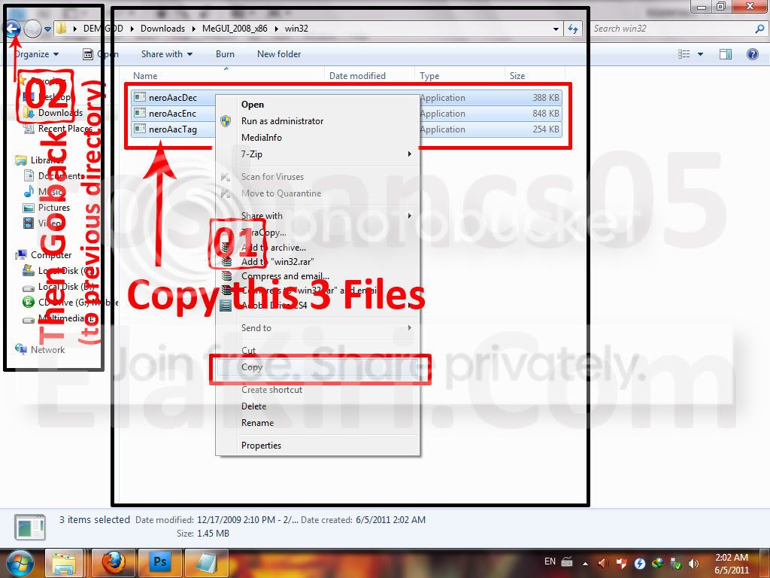770x578 pixels.
Task: Click the neroAacEnc application icon
Action: [x=140, y=114]
